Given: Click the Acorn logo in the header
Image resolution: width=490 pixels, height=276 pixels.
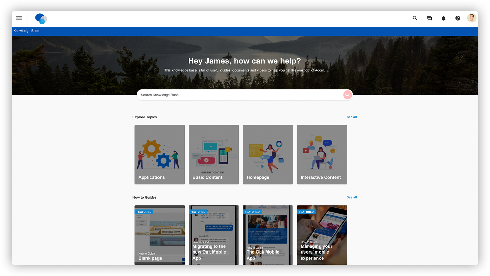Looking at the screenshot, I should [x=41, y=19].
